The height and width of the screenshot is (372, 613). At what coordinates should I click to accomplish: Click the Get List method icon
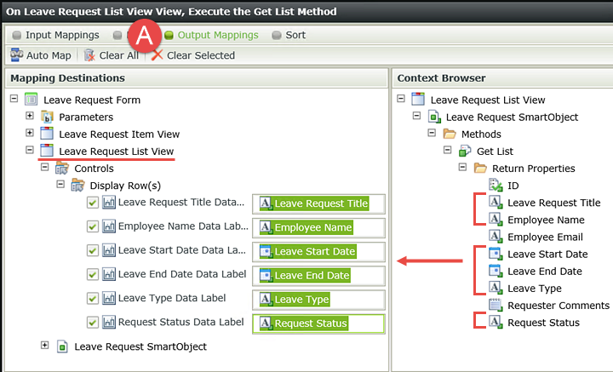[465, 151]
